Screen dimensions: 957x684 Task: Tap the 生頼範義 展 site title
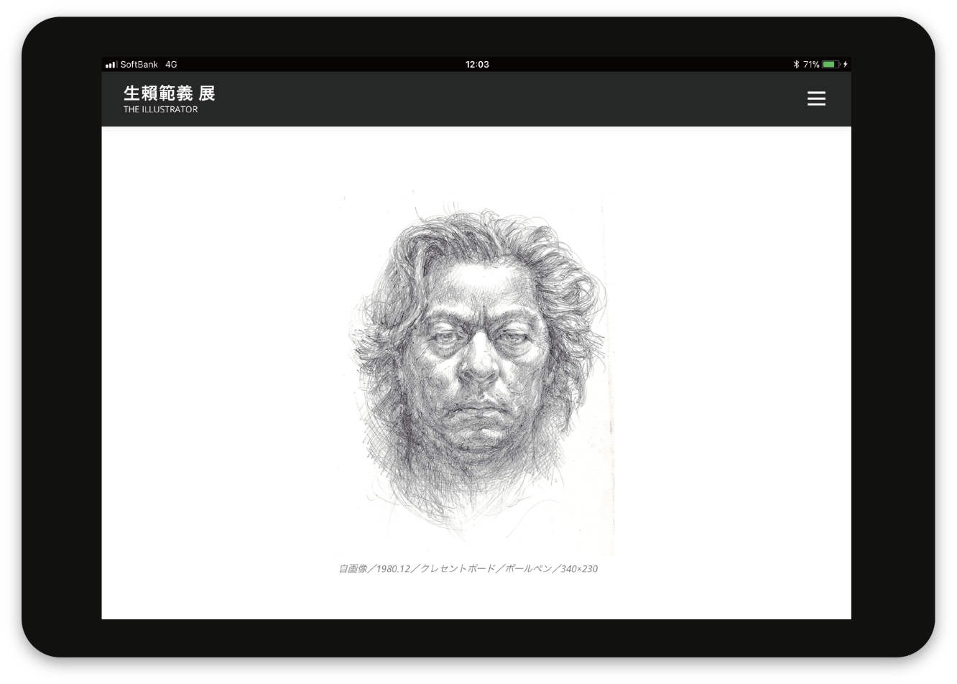170,93
